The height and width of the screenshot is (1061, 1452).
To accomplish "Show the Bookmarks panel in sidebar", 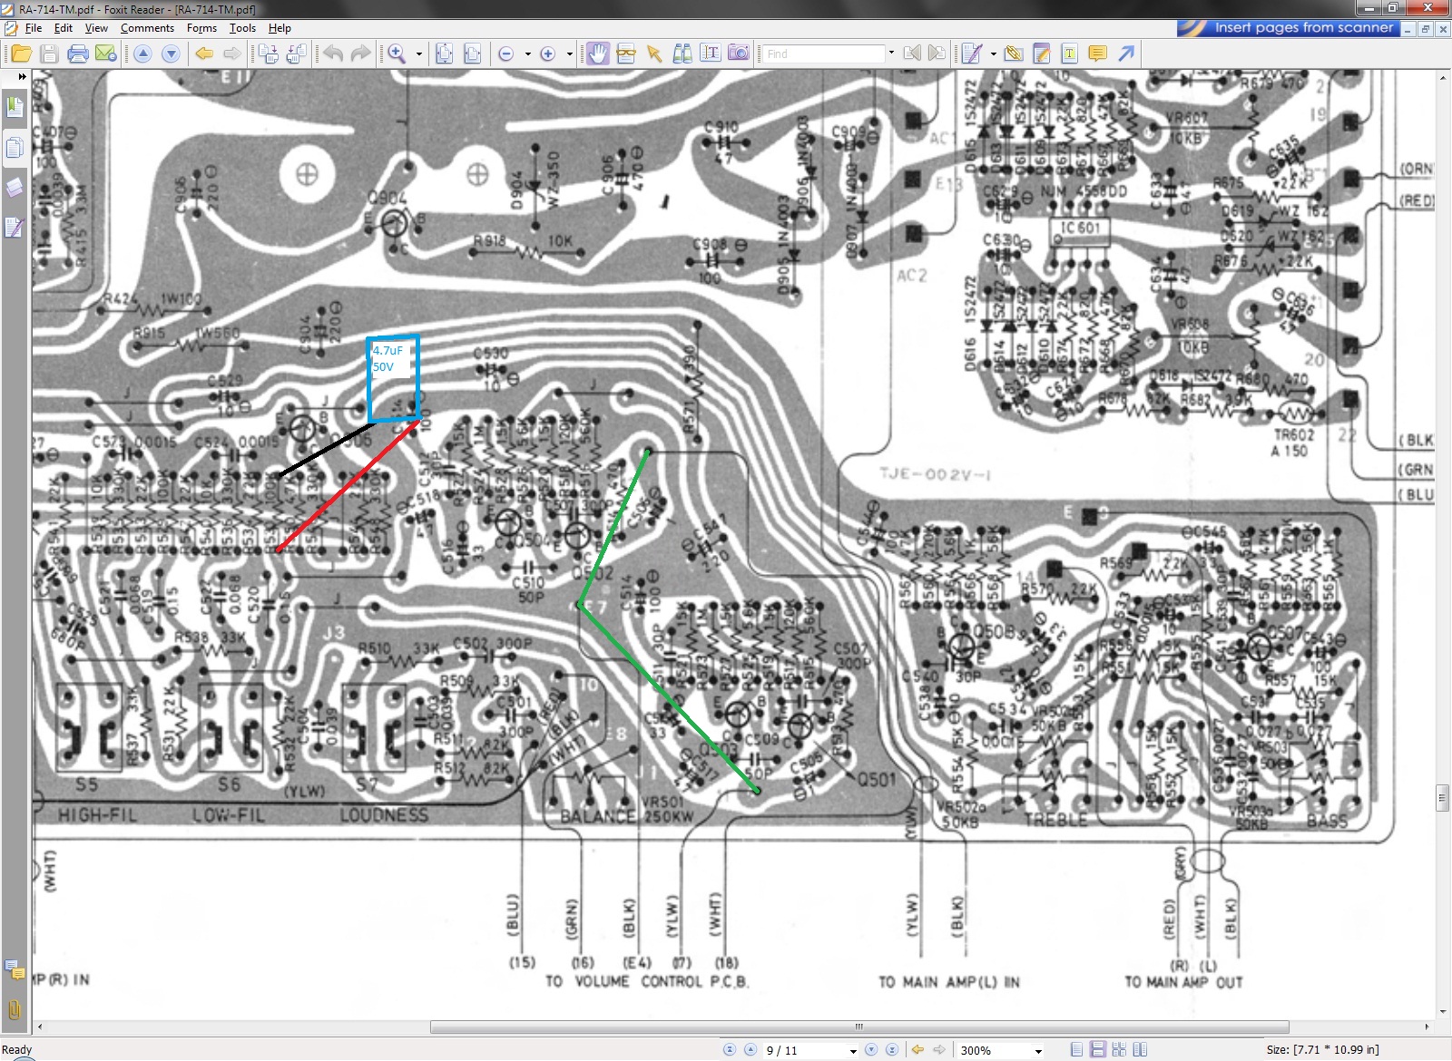I will point(15,107).
